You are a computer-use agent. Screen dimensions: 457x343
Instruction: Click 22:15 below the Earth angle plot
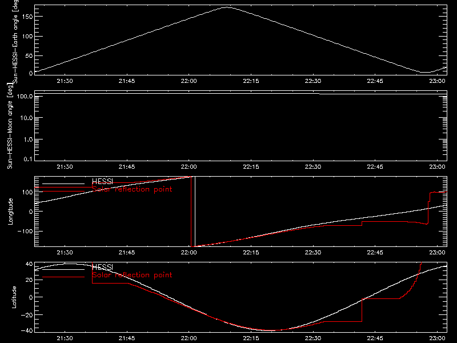251,81
